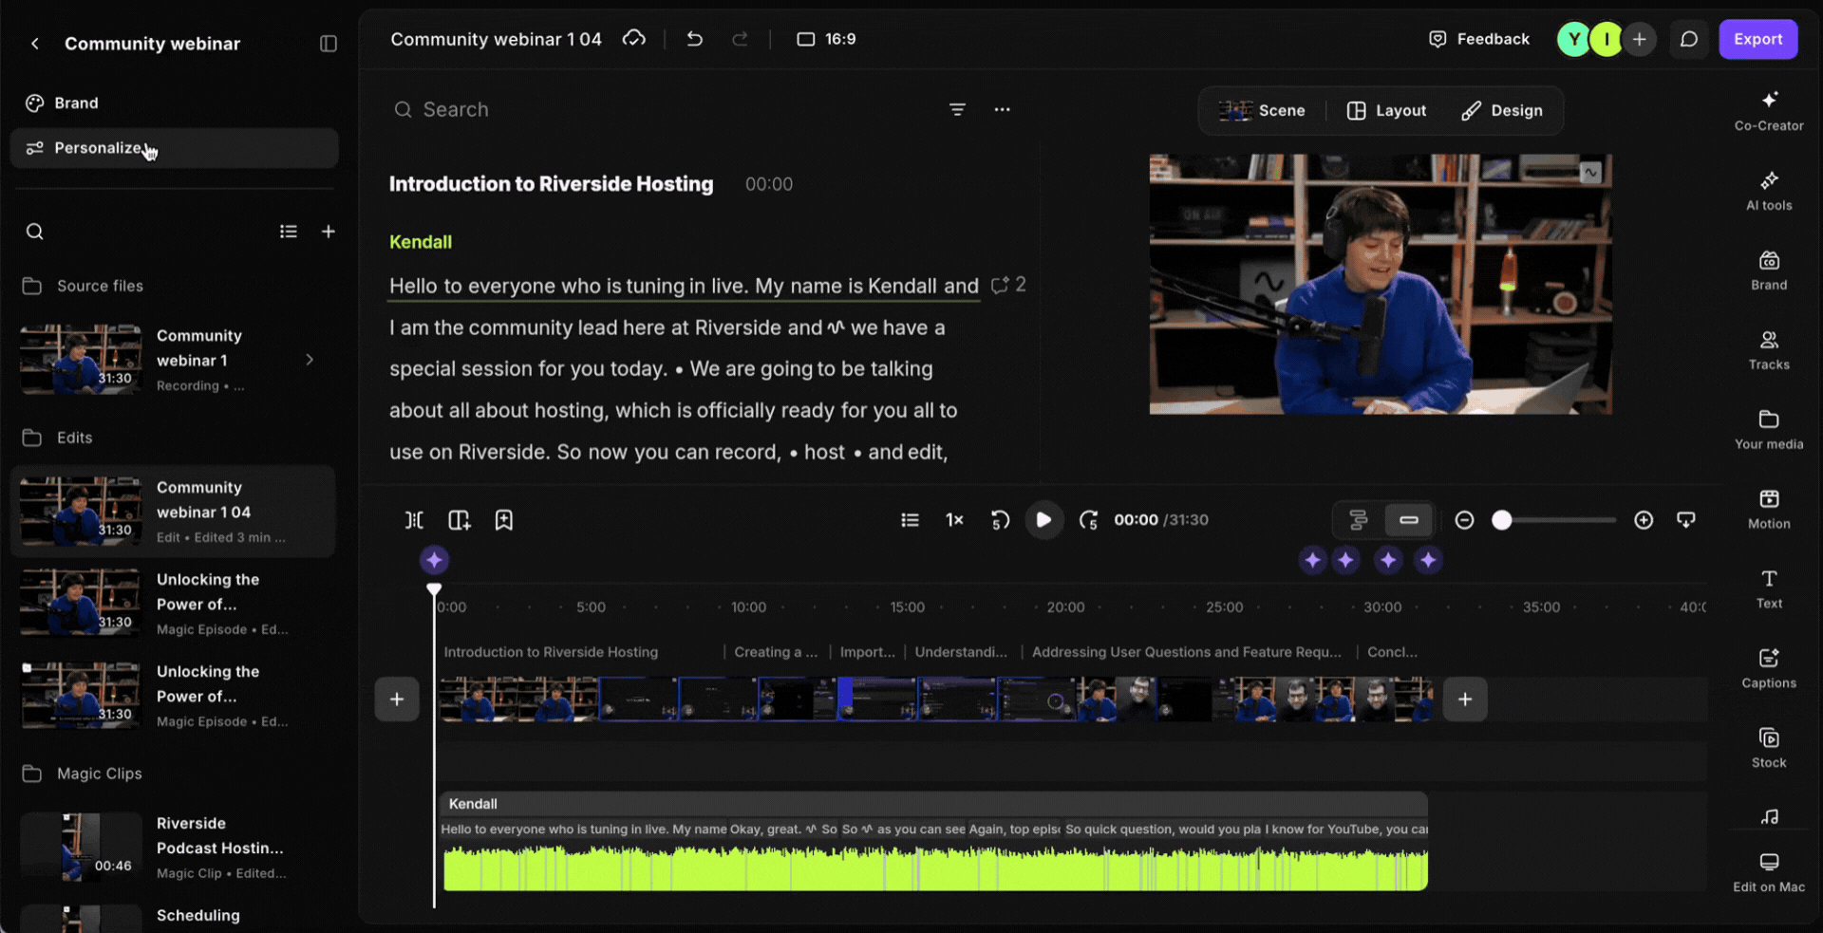This screenshot has height=933, width=1823.
Task: Add media before the first timeline clip
Action: click(397, 700)
